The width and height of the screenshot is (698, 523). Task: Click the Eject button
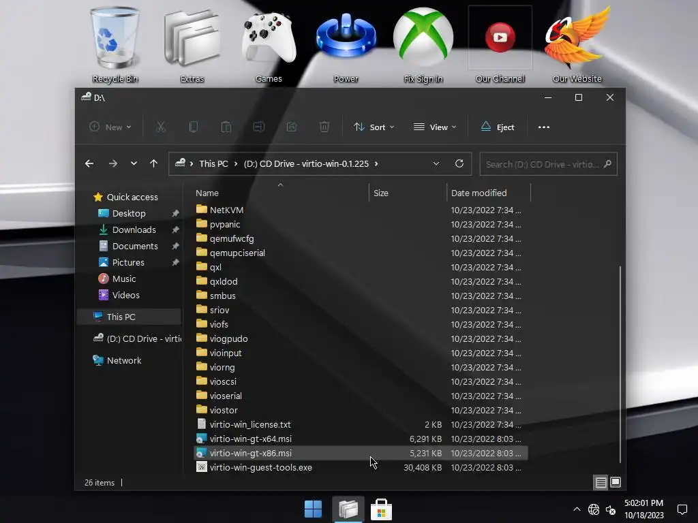498,127
